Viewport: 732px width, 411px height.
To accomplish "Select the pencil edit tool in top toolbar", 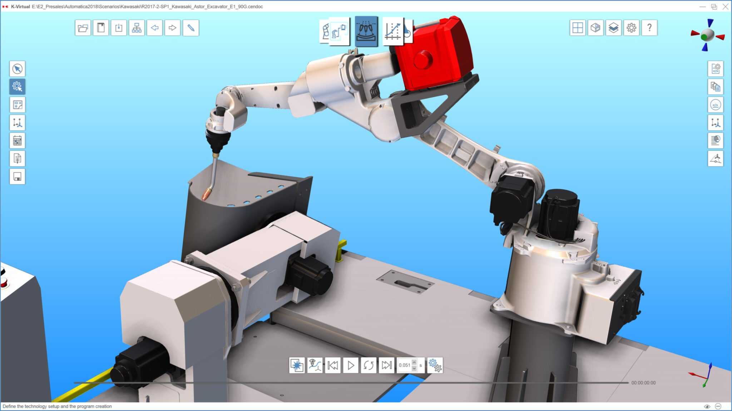I will pyautogui.click(x=191, y=28).
